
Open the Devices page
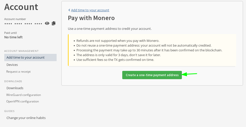coord(12,65)
